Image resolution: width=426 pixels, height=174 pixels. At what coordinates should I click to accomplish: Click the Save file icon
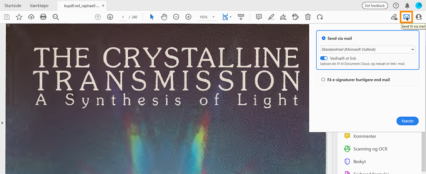pos(7,17)
